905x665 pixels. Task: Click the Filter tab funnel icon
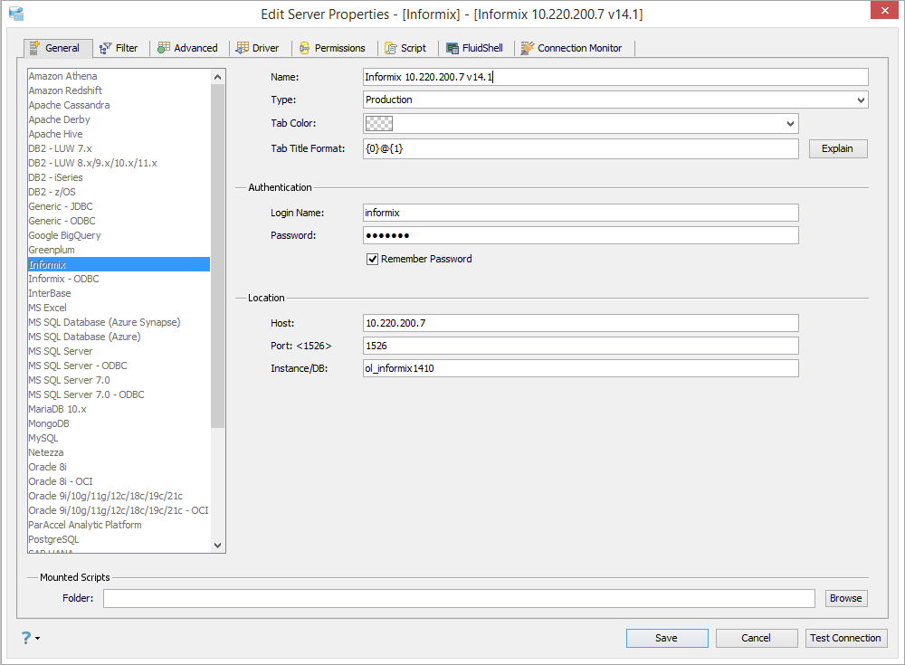106,49
